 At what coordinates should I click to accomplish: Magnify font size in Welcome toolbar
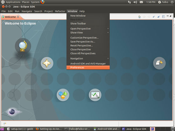[x=158, y=17]
